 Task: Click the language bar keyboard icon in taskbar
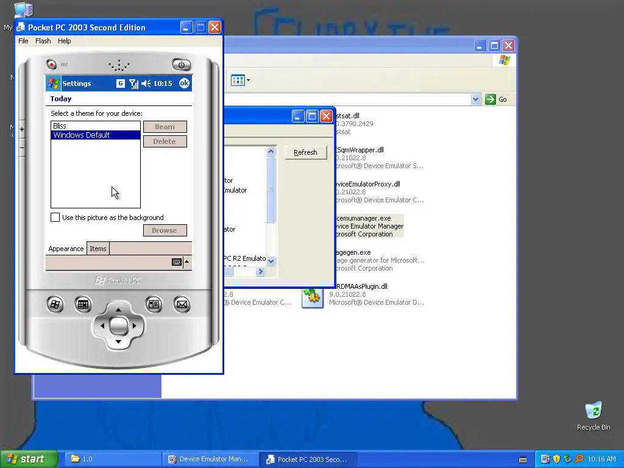coord(523,459)
